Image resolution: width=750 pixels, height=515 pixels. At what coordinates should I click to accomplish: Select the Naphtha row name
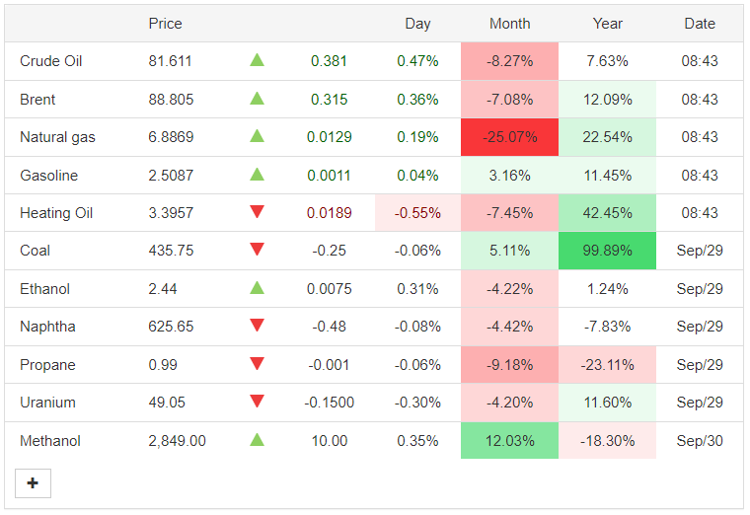point(47,327)
